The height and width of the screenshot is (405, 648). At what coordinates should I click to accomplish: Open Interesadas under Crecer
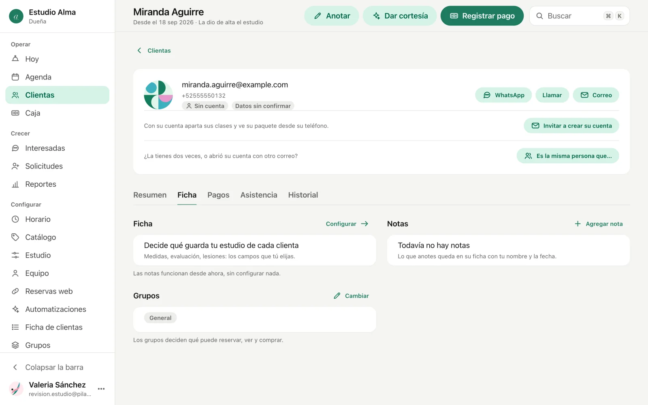[x=57, y=148]
